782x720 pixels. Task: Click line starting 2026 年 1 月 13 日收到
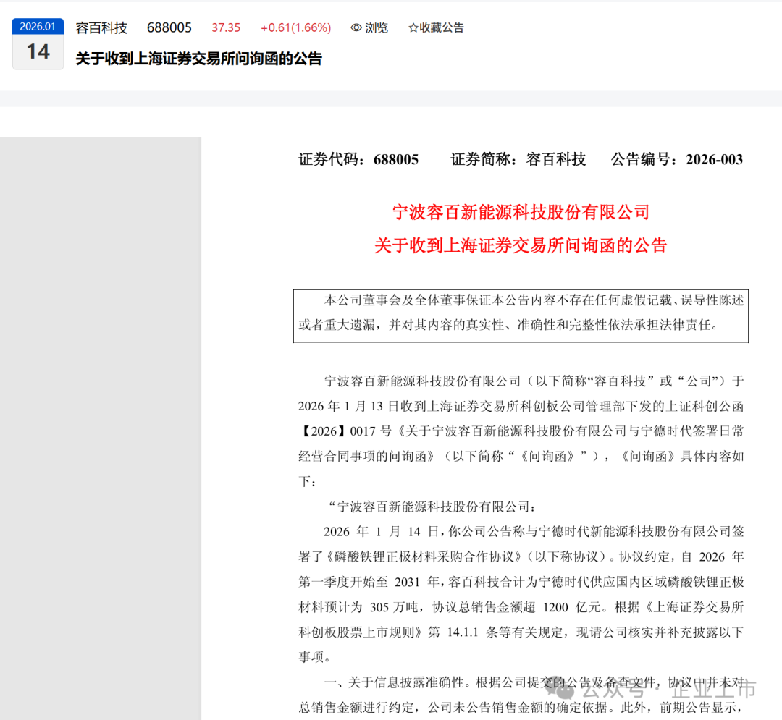[x=521, y=406]
